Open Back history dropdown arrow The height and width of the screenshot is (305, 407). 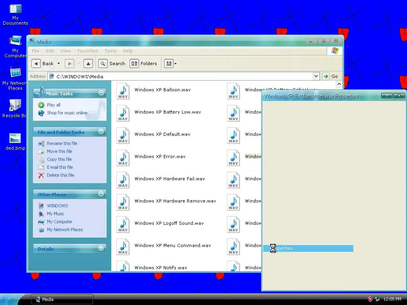(x=59, y=64)
